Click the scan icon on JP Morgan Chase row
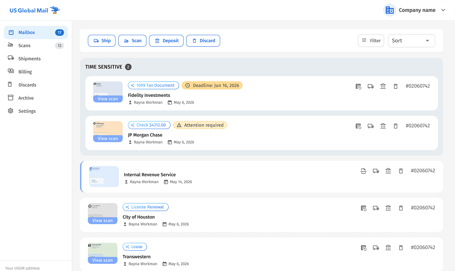Image resolution: width=455 pixels, height=271 pixels. pyautogui.click(x=359, y=126)
